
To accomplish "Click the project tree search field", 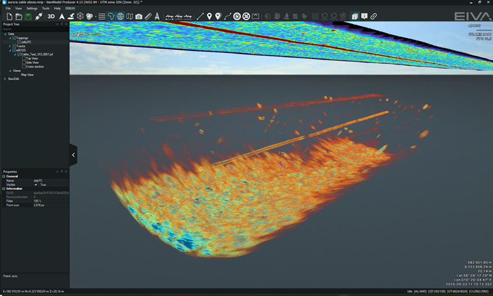I will pyautogui.click(x=31, y=29).
